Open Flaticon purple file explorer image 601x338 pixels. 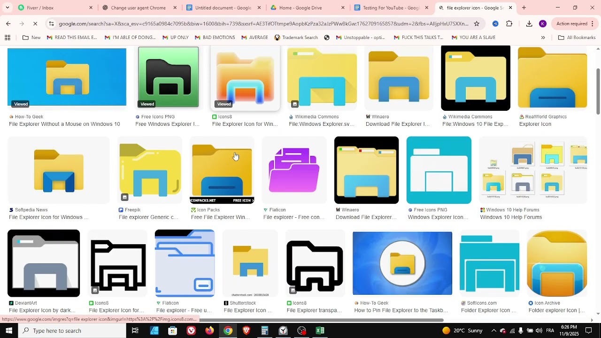[x=294, y=170]
